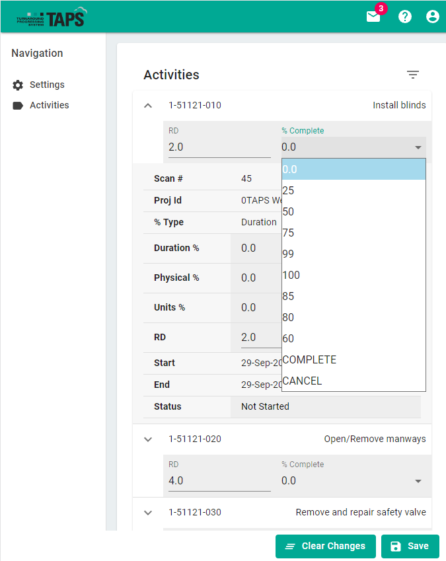The image size is (446, 561).
Task: Click the Clear Changes button
Action: [326, 546]
